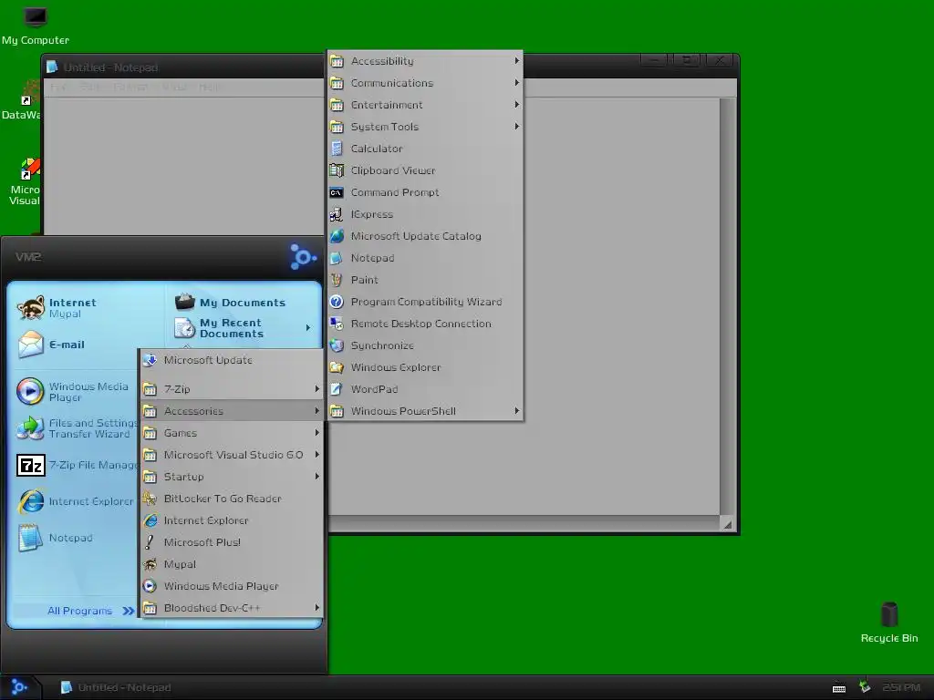Click the Microsoft Update icon in programs list
This screenshot has width=934, height=700.
(150, 360)
